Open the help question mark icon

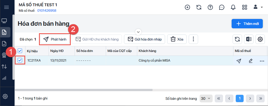(210, 7)
